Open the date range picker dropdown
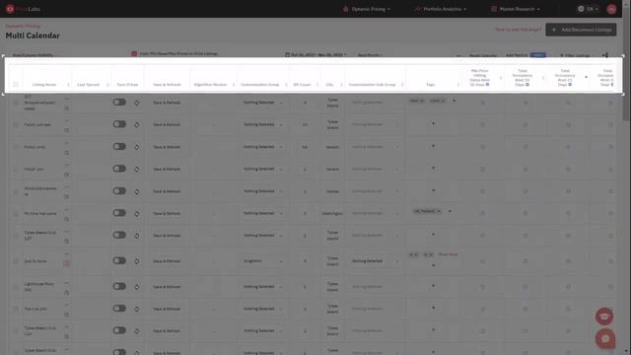Screen dimensions: 631x355 coord(315,55)
